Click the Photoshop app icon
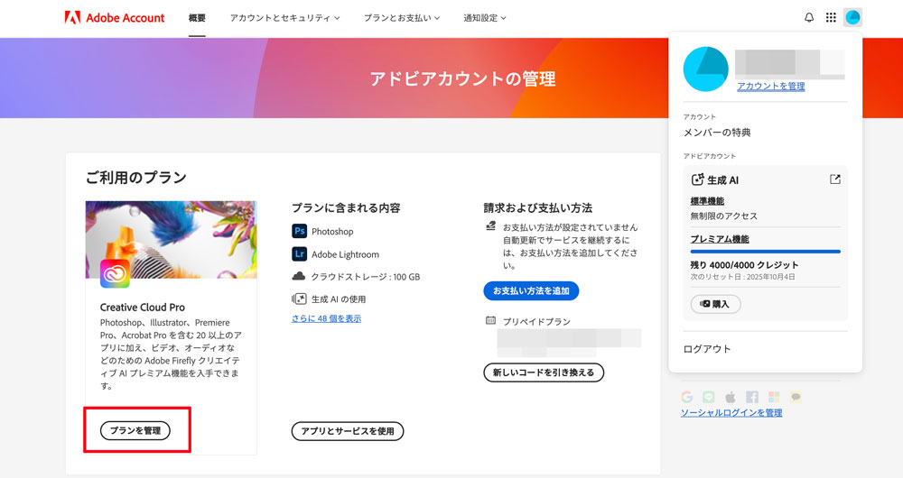This screenshot has width=903, height=478. point(300,232)
